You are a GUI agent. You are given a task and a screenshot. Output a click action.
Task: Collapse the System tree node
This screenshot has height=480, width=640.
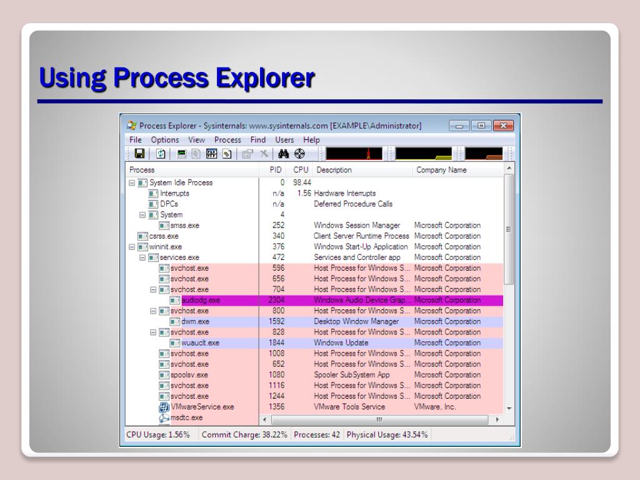pyautogui.click(x=142, y=215)
